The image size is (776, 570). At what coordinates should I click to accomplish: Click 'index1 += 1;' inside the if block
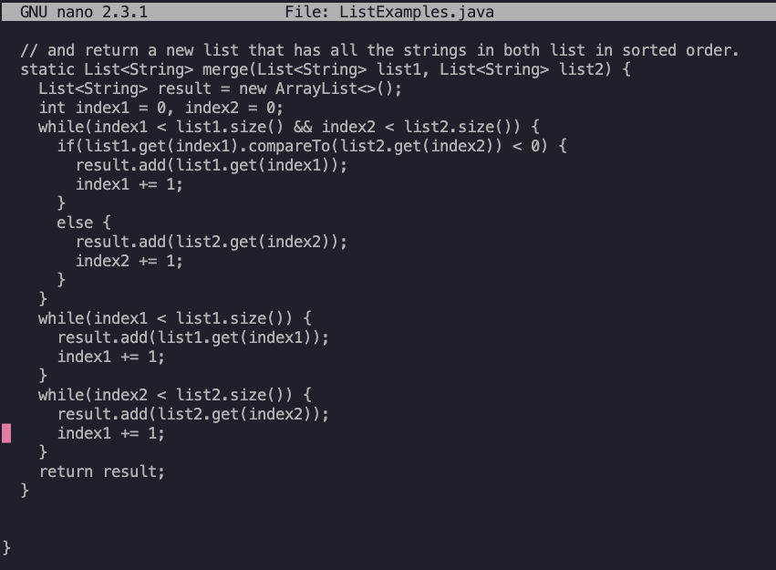point(129,184)
